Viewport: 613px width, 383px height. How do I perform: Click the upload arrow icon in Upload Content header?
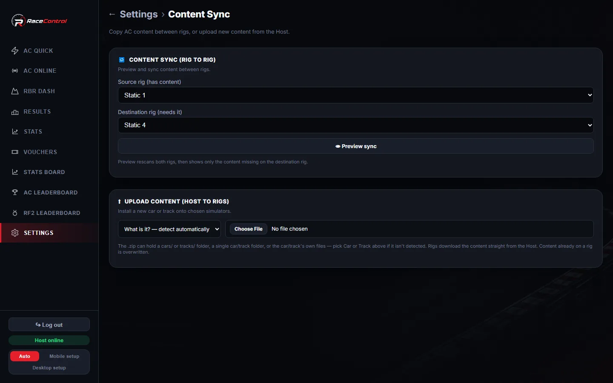(x=120, y=202)
